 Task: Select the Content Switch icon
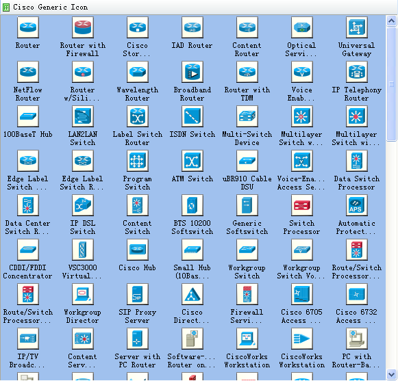(x=138, y=205)
